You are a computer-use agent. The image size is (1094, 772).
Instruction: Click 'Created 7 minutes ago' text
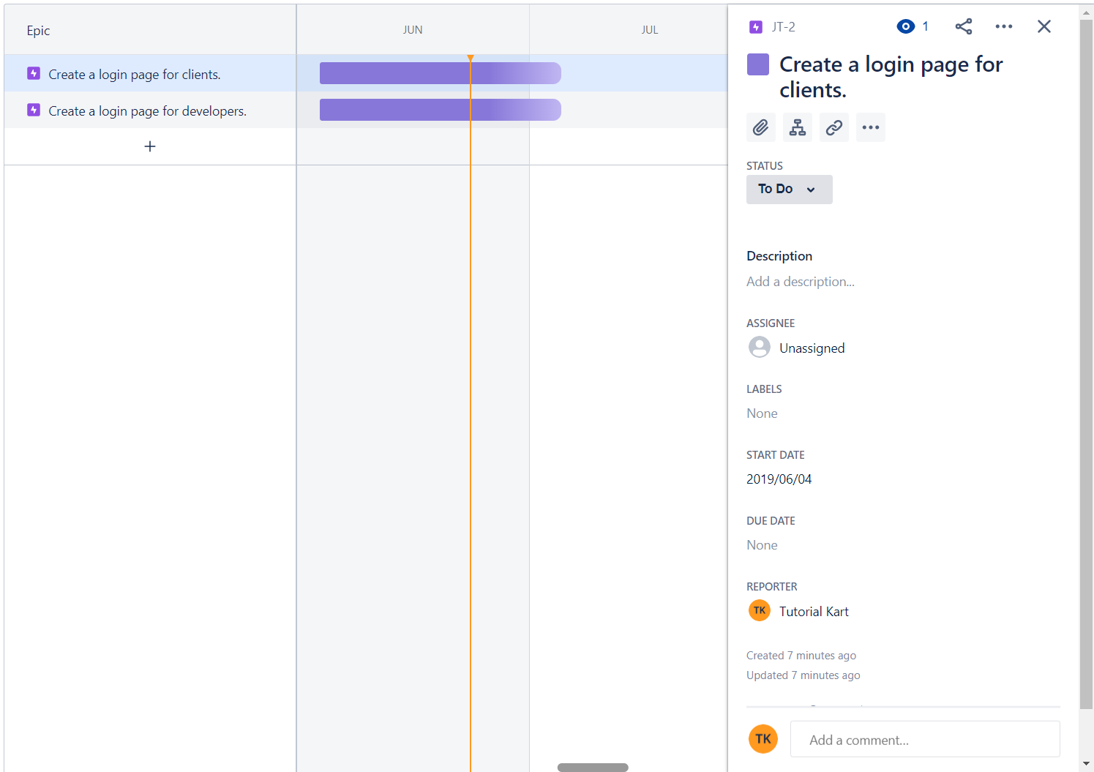point(801,656)
